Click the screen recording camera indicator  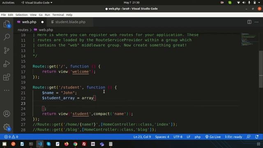tap(222, 2)
